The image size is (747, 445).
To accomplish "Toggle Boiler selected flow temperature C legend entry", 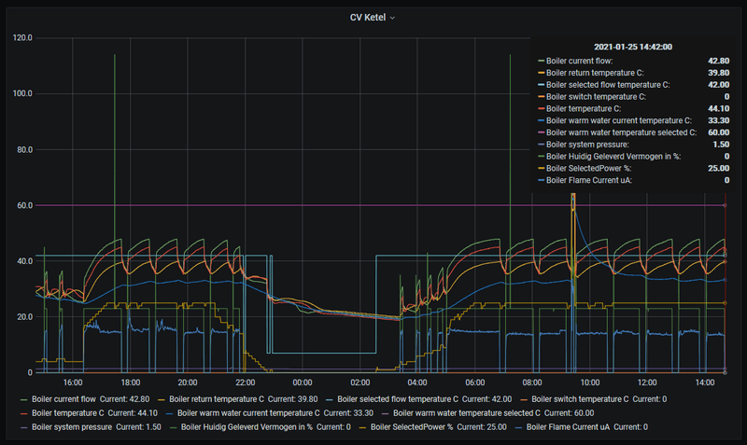I will tap(398, 399).
